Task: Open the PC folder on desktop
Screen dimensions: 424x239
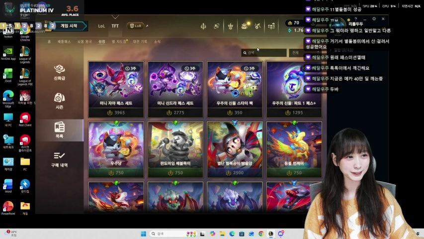Action: tap(25, 164)
